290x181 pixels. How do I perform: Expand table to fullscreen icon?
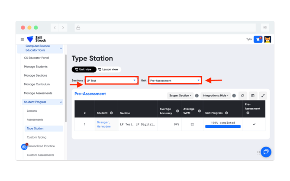coord(263,96)
